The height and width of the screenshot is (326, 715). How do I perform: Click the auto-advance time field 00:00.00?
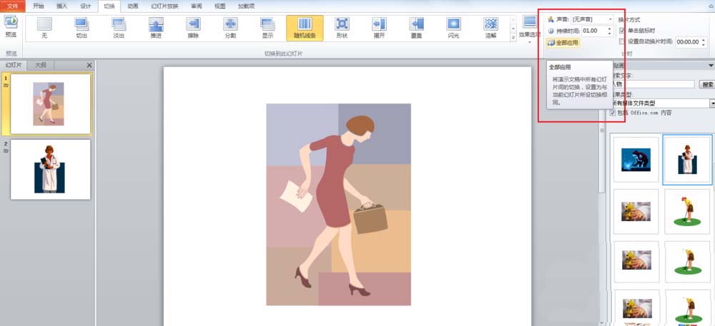pos(688,42)
